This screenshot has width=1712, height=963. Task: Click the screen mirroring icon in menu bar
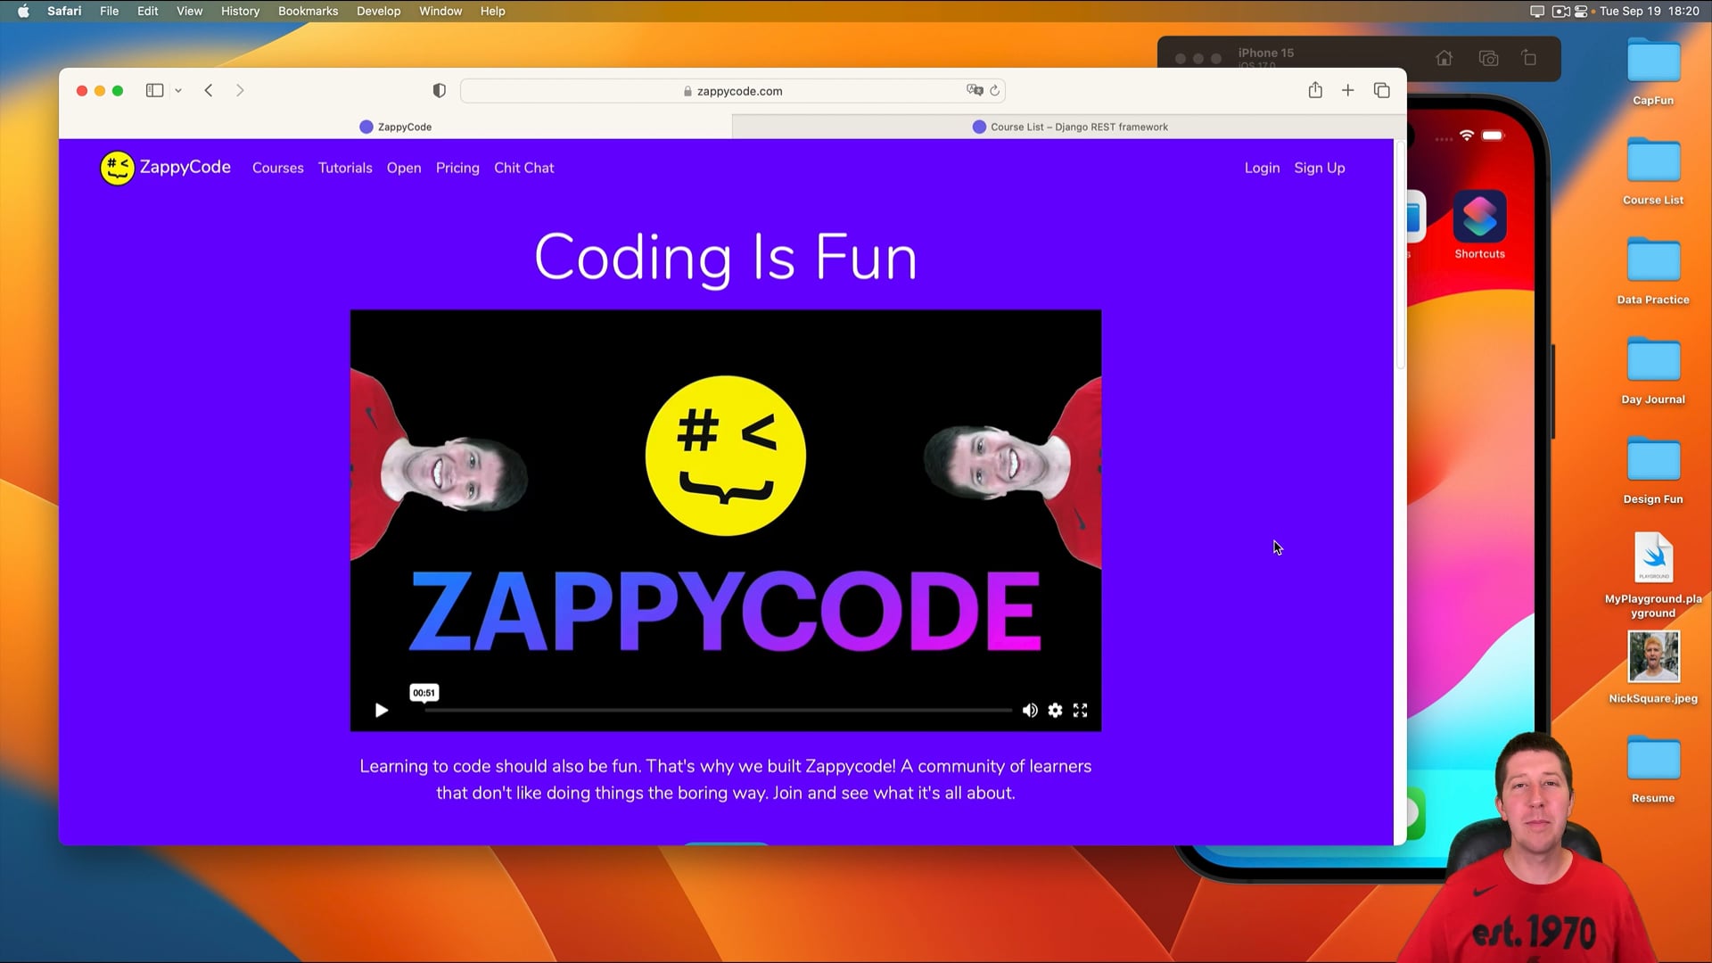(1536, 11)
